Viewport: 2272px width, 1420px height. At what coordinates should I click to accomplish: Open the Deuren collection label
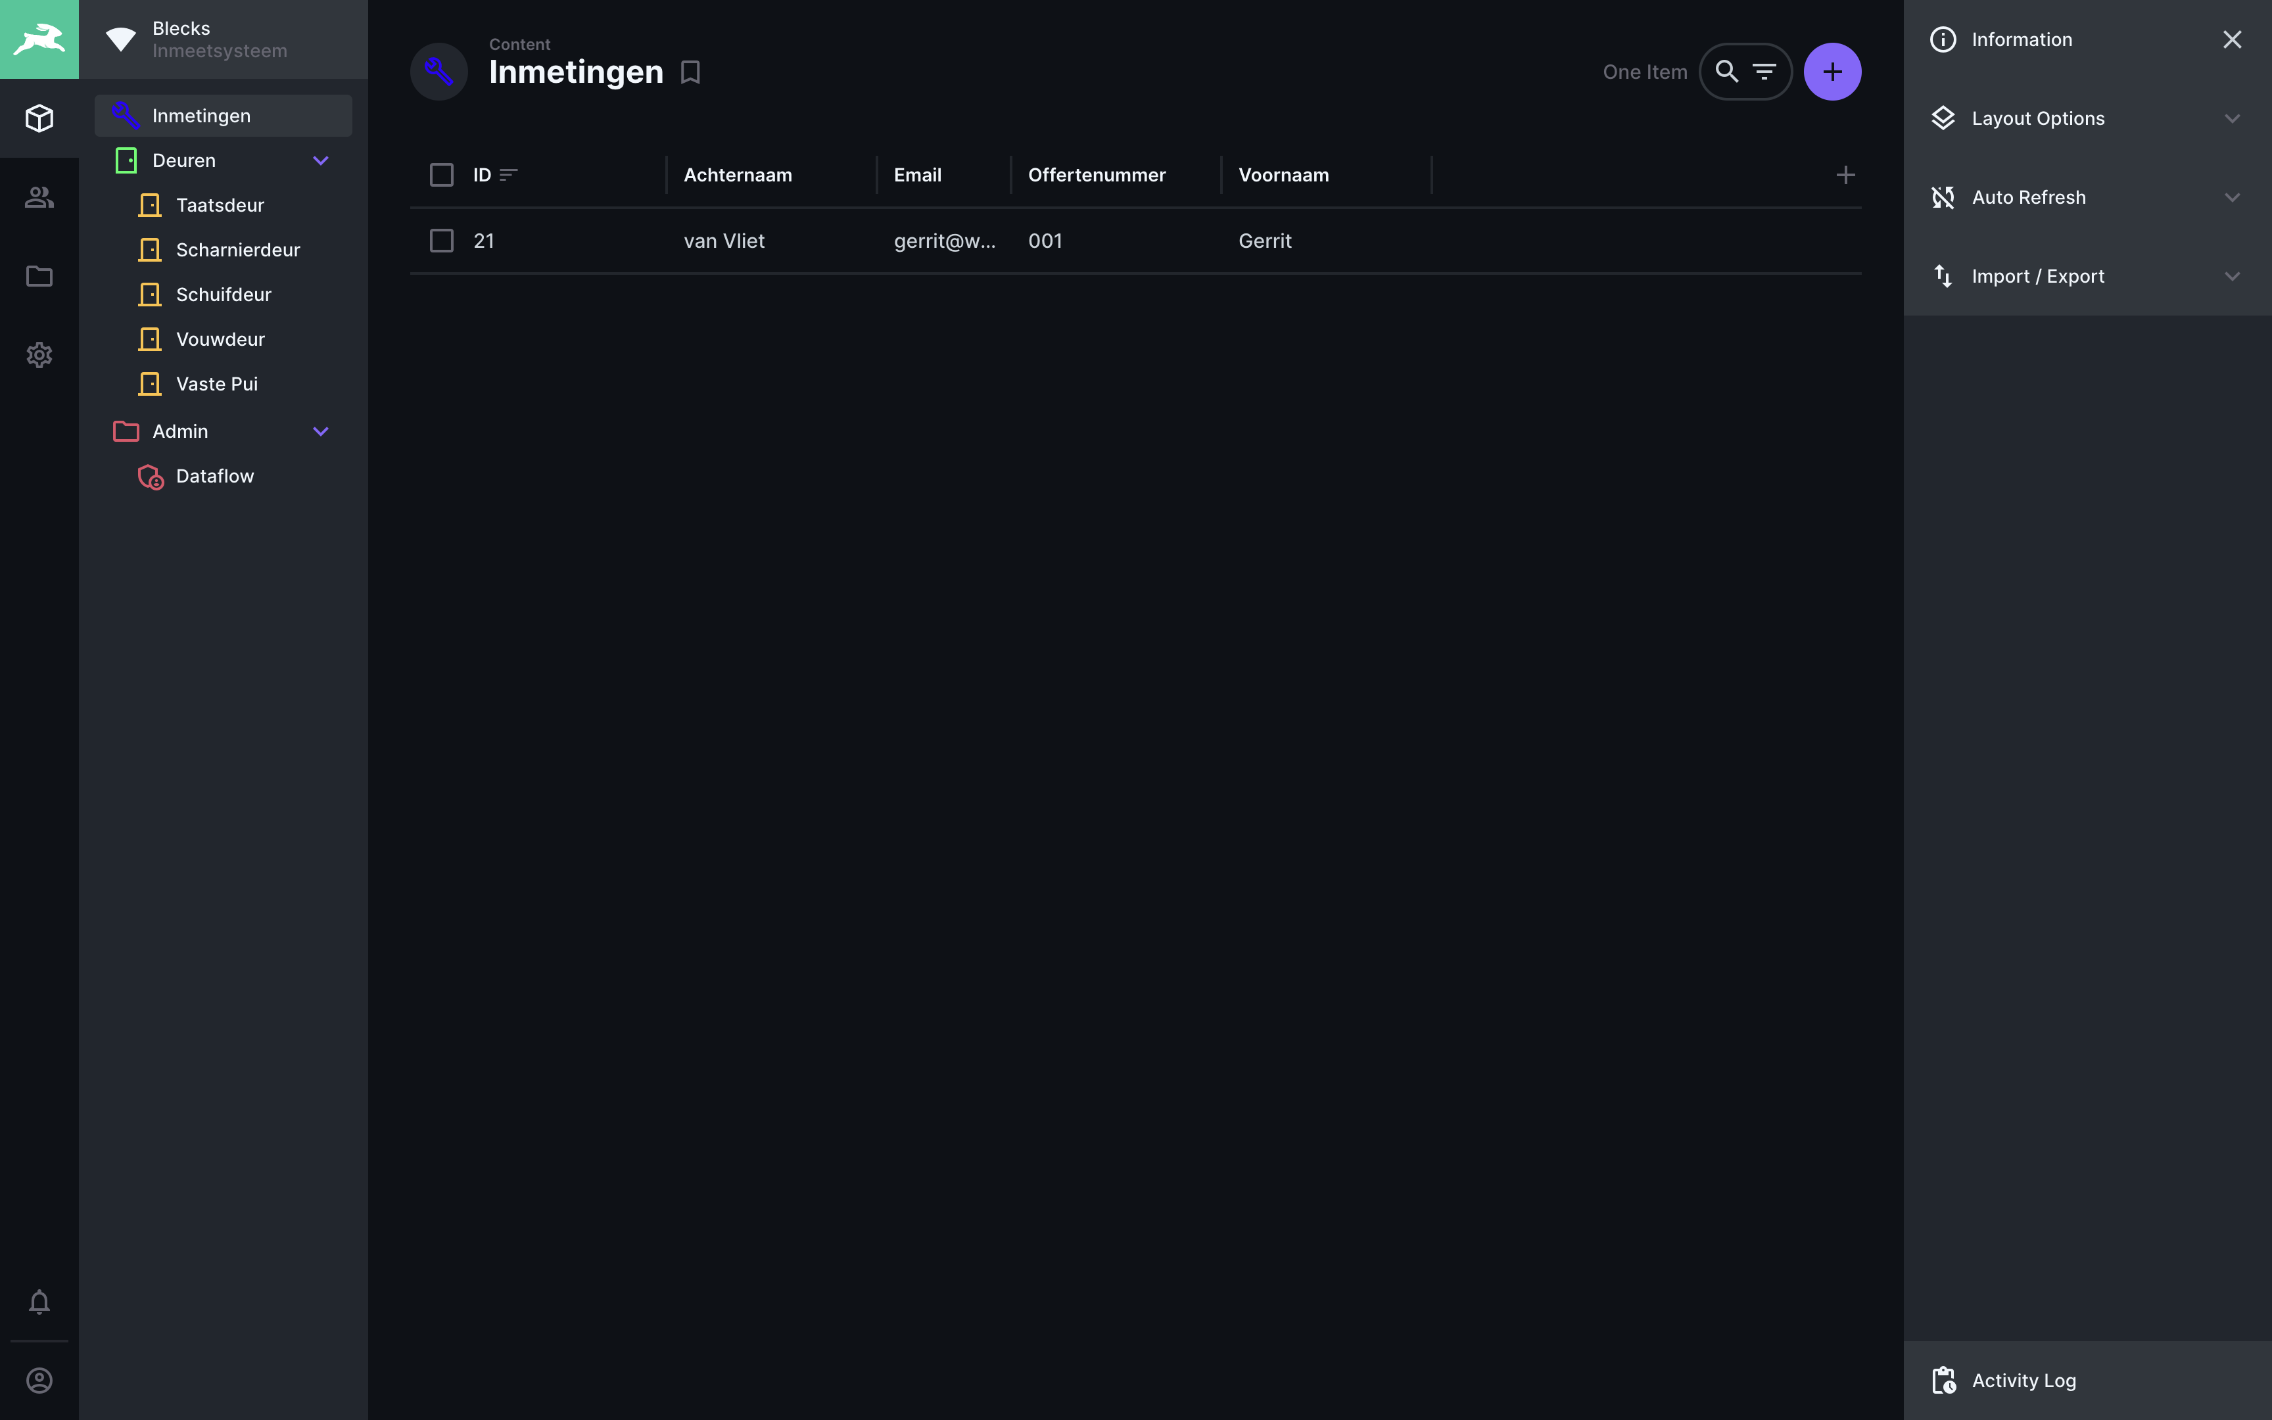[184, 160]
